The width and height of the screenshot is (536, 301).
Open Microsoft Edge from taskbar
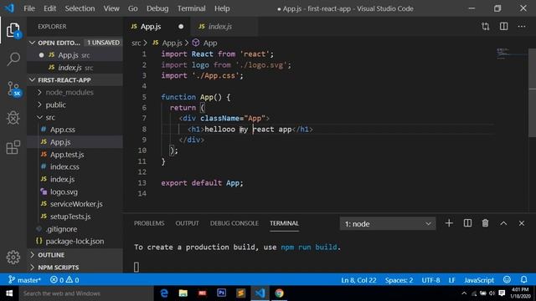coord(164,293)
